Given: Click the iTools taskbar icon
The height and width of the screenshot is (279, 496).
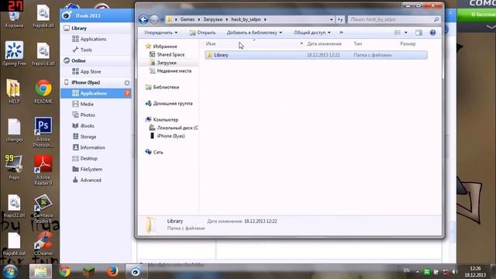Looking at the screenshot, I should (136, 271).
